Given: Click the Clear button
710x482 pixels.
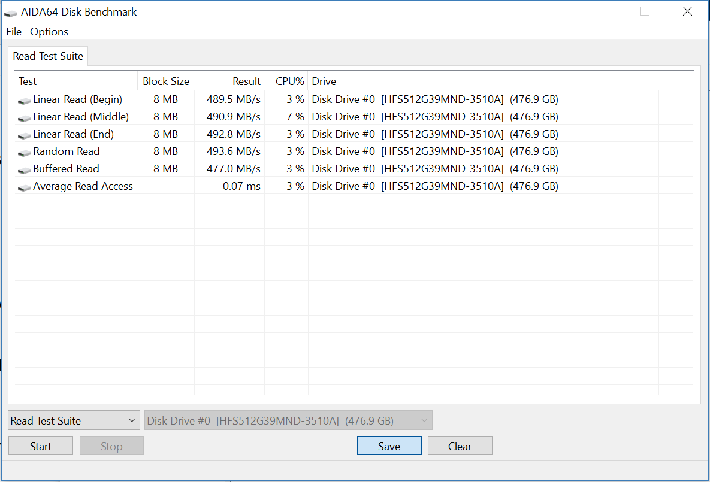Looking at the screenshot, I should tap(460, 446).
